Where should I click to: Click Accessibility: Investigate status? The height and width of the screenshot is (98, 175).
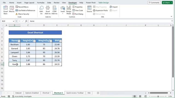point(22,96)
